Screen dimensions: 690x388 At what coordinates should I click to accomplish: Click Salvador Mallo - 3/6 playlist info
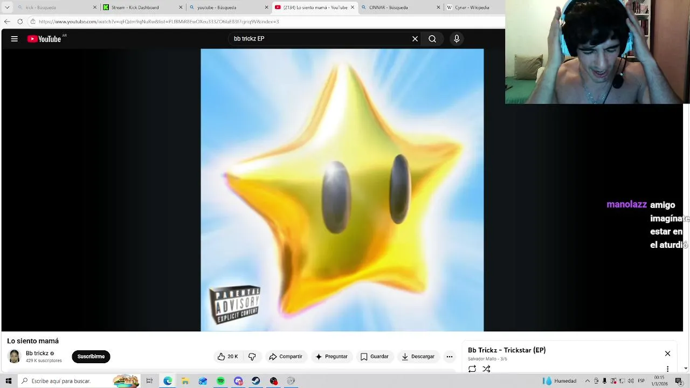(x=487, y=359)
